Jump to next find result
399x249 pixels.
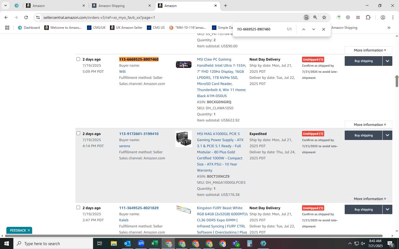pyautogui.click(x=314, y=29)
